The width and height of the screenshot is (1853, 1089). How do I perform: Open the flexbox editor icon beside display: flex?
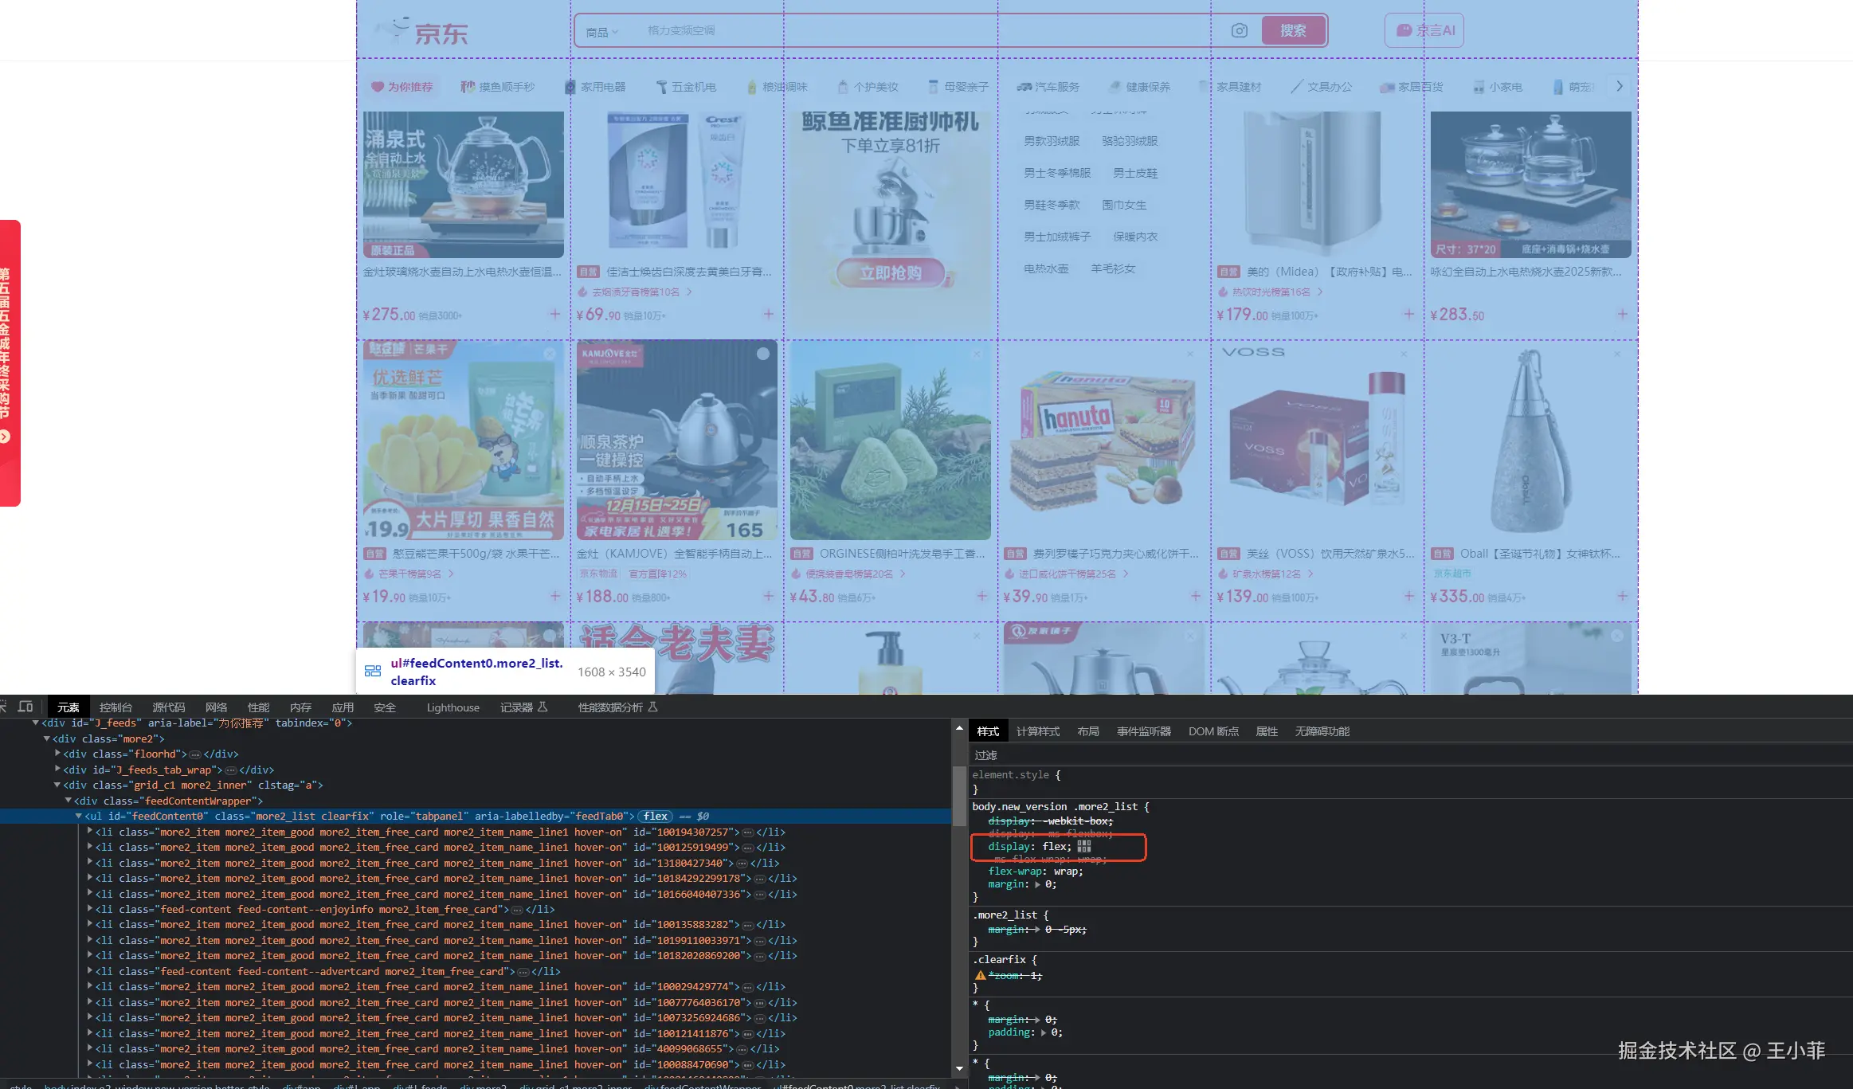click(x=1084, y=847)
